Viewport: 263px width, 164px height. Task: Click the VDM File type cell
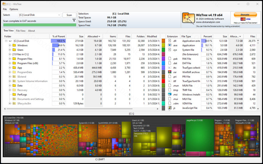[x=187, y=103]
